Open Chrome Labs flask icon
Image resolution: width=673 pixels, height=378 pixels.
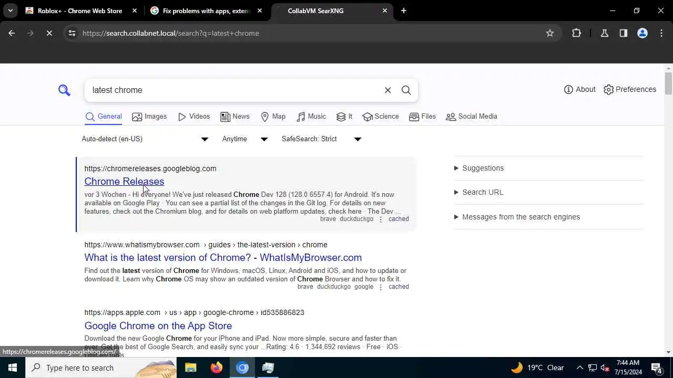click(605, 33)
